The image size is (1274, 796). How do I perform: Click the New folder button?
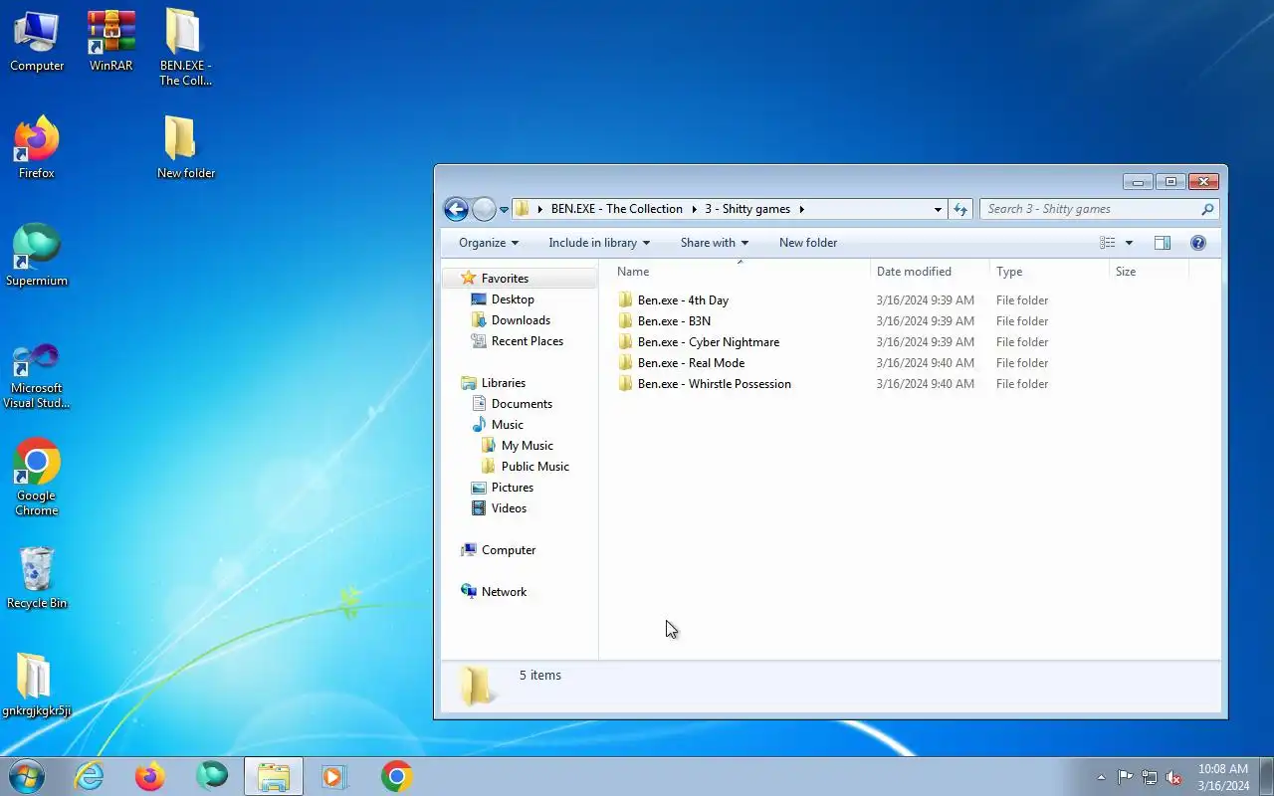(808, 243)
